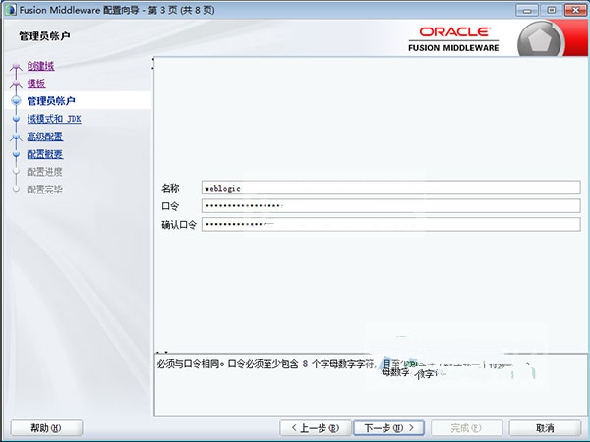Click the 完成 button
The image size is (590, 442).
(466, 427)
